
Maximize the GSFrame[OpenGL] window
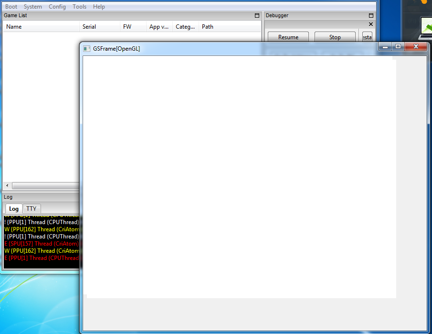coord(398,47)
